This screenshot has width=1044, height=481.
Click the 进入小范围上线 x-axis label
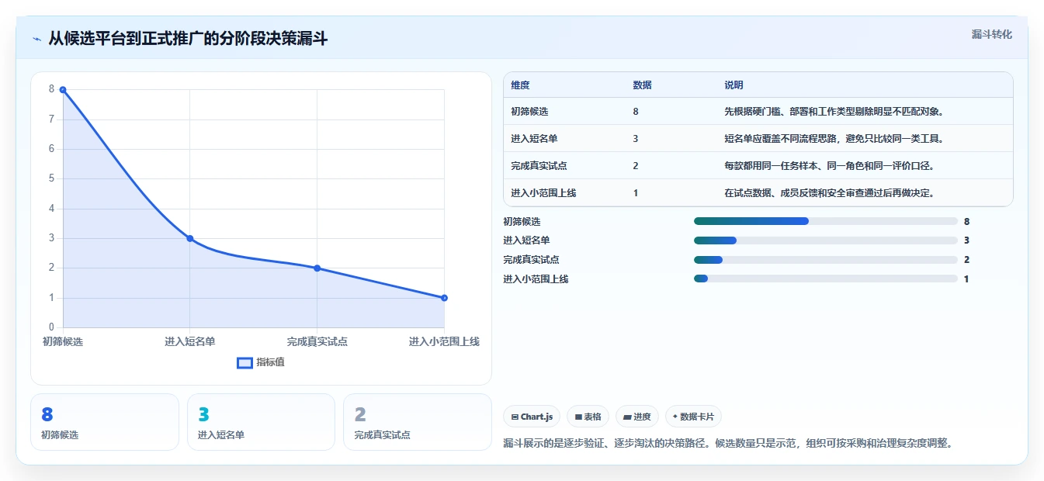(x=444, y=341)
